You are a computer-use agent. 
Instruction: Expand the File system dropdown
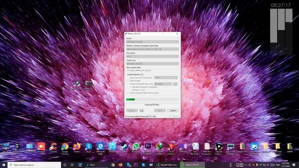tap(152, 56)
